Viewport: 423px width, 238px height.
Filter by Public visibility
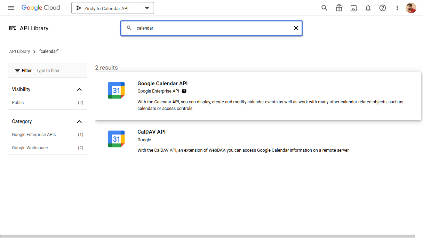pos(18,103)
